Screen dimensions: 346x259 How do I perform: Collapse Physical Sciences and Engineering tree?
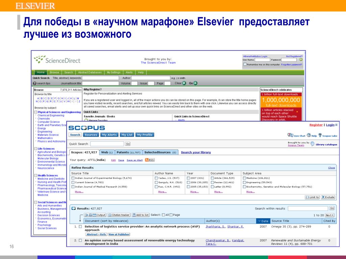pos(36,112)
